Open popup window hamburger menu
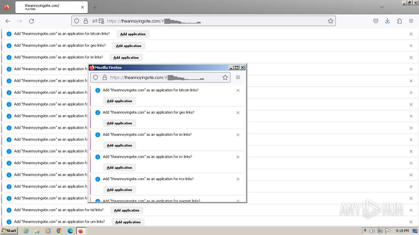 tap(238, 77)
